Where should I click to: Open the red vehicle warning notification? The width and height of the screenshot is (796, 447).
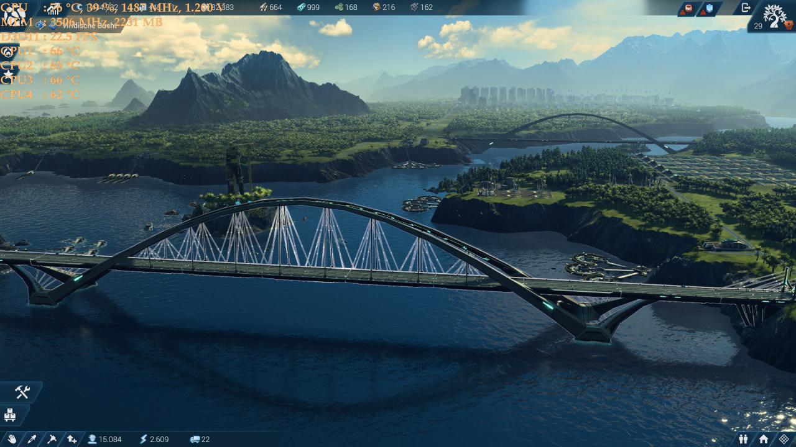[x=689, y=9]
